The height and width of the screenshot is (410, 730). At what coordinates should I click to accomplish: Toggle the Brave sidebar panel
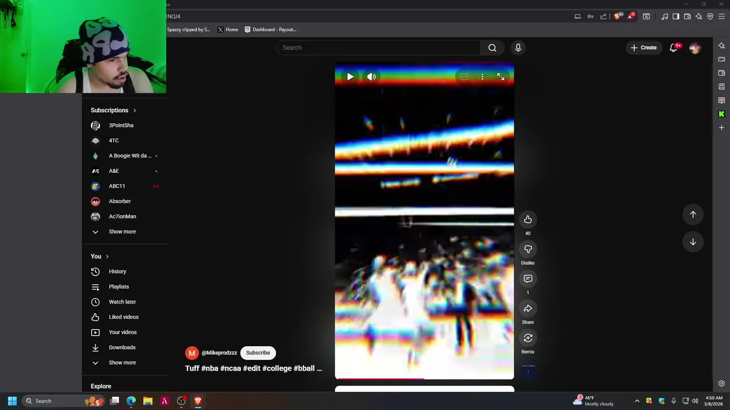tap(676, 17)
